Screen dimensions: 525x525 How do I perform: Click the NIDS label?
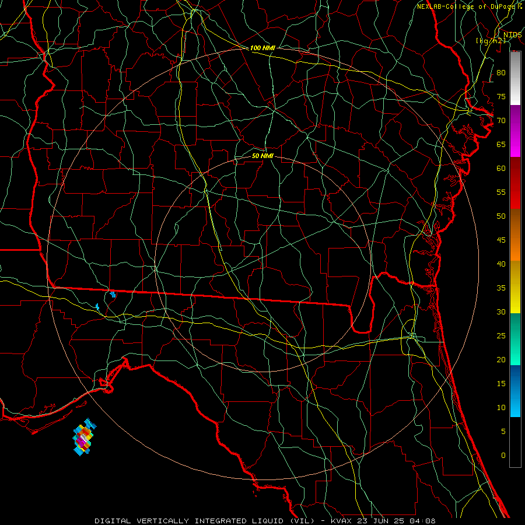pos(513,34)
